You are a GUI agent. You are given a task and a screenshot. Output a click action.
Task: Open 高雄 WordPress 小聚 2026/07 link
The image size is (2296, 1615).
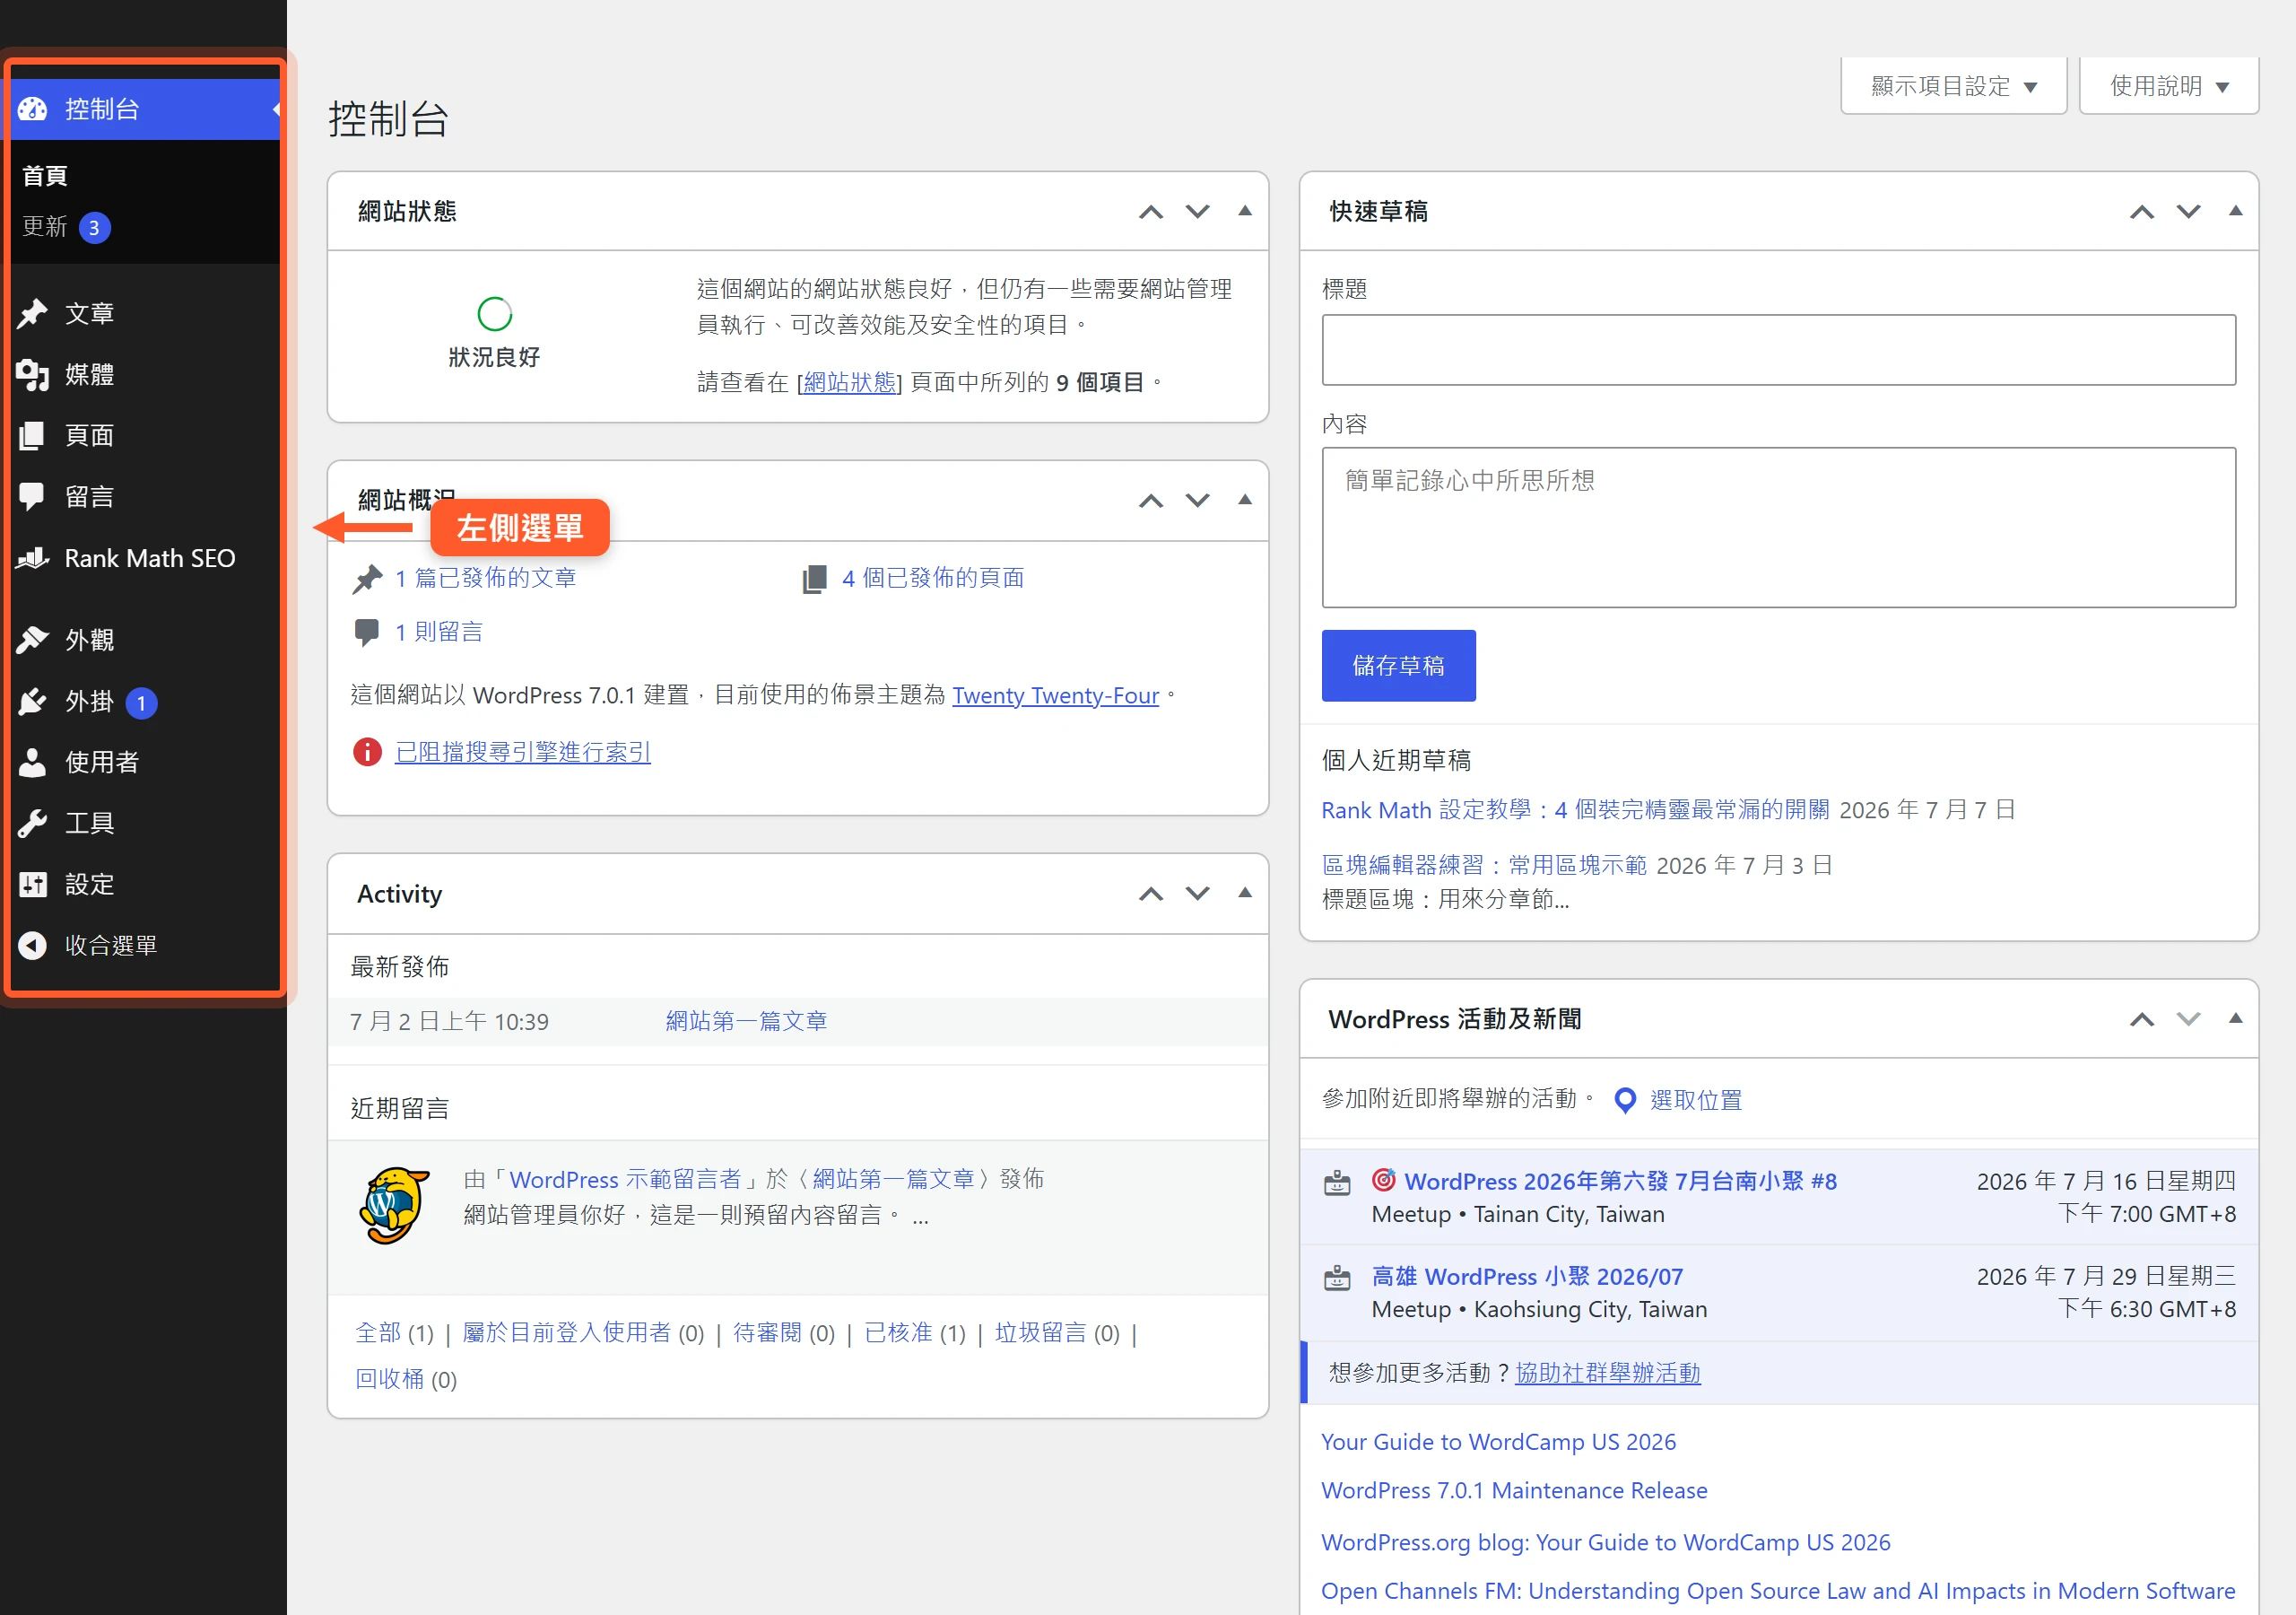[1527, 1276]
